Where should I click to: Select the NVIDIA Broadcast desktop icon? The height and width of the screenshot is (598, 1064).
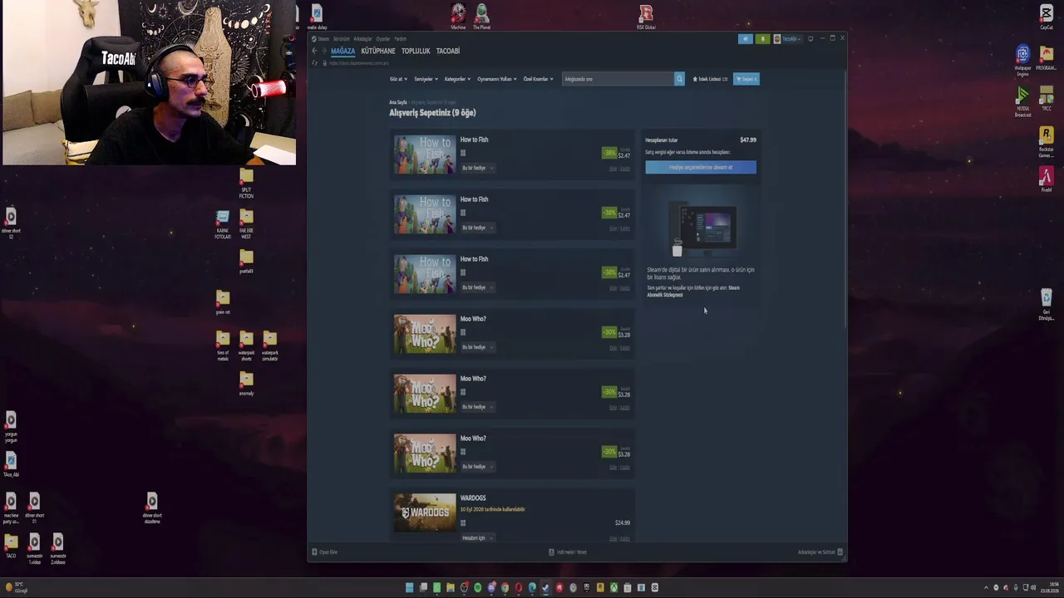1022,102
